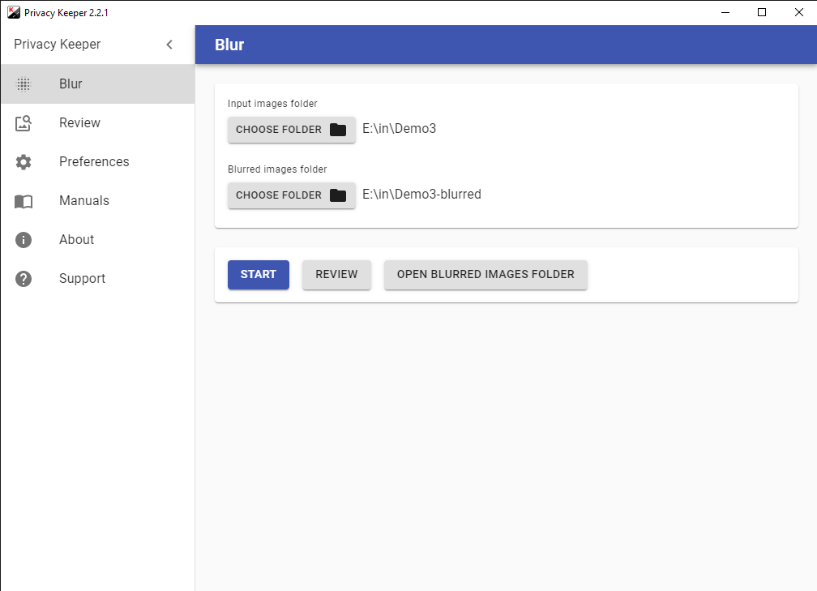
Task: Open the Review menu item
Action: tap(98, 123)
